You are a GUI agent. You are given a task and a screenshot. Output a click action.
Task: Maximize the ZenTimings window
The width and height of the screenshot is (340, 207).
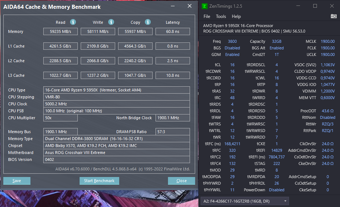point(315,6)
